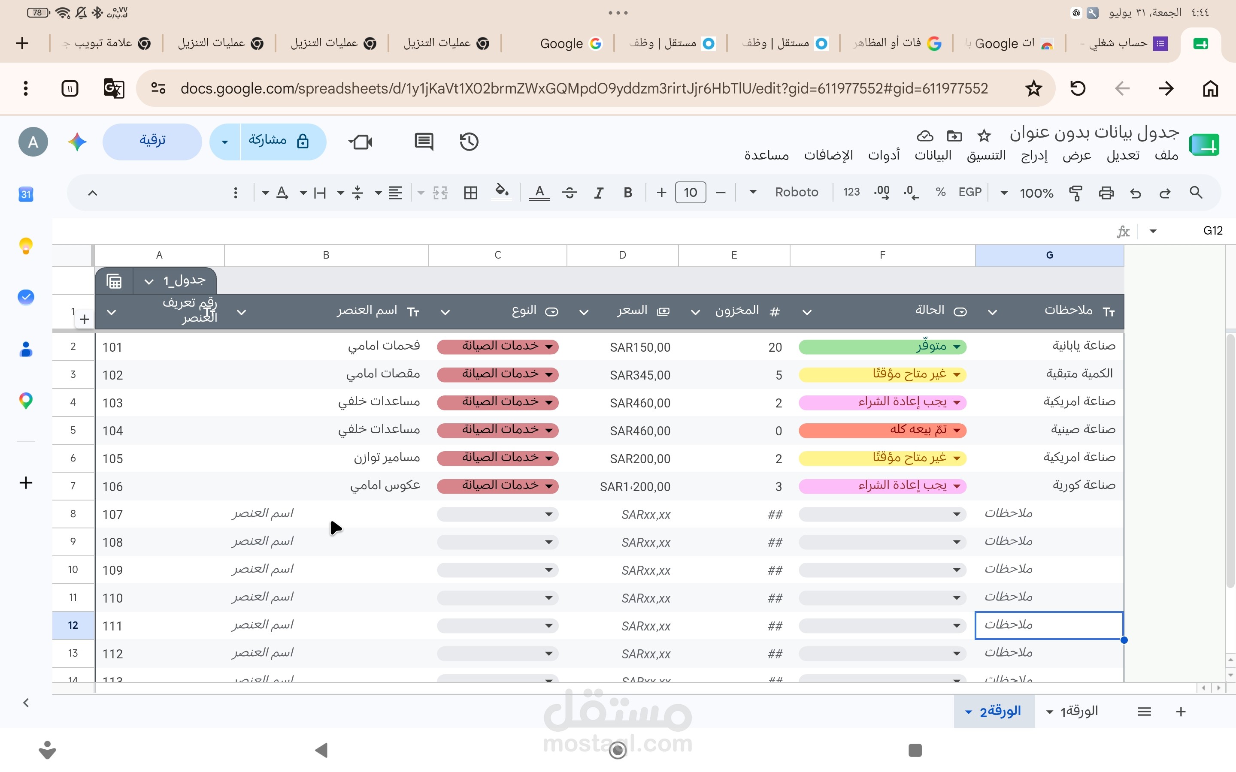This screenshot has height=772, width=1236.
Task: Start a meeting with the camera icon
Action: tap(360, 142)
